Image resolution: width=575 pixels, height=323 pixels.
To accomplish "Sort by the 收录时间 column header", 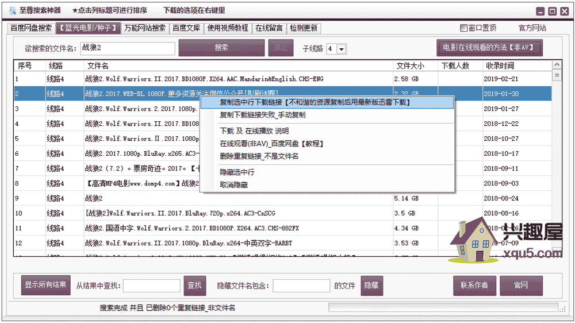I will (x=517, y=66).
